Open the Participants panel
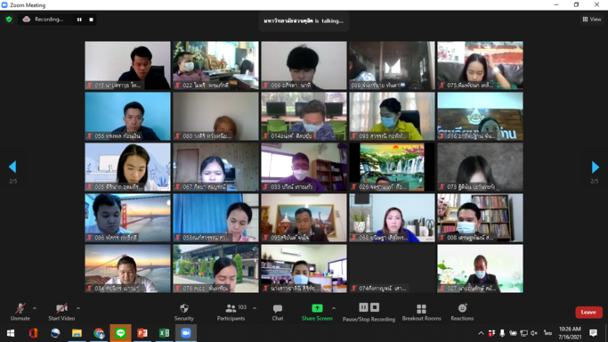 click(231, 312)
